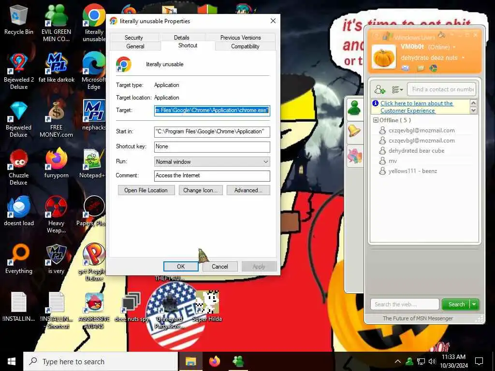Viewport: 495px width, 371px height.
Task: Click the Target path input field
Action: coord(212,111)
